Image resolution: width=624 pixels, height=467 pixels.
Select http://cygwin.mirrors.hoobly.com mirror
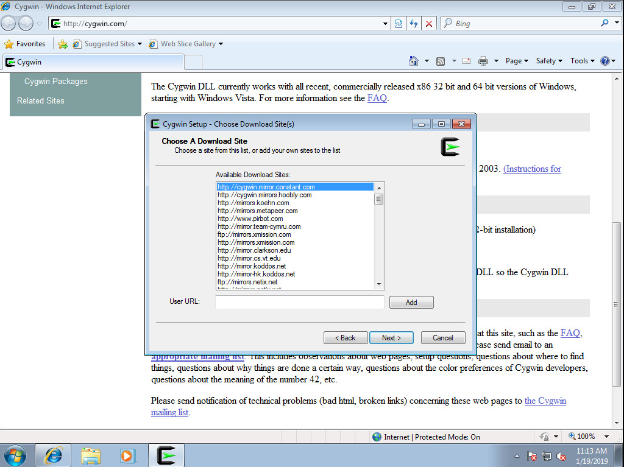click(295, 195)
